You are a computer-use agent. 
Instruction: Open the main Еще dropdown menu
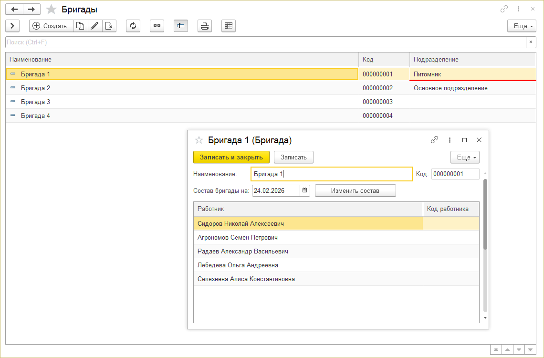tap(521, 26)
